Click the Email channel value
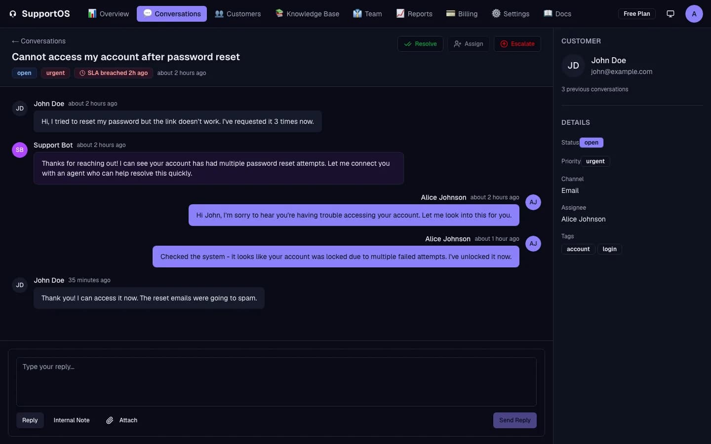This screenshot has height=444, width=711. pyautogui.click(x=570, y=190)
